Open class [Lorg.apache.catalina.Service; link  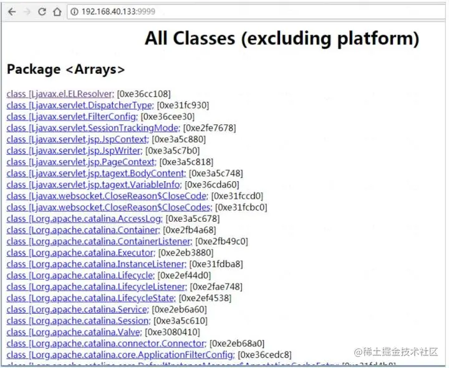[77, 309]
